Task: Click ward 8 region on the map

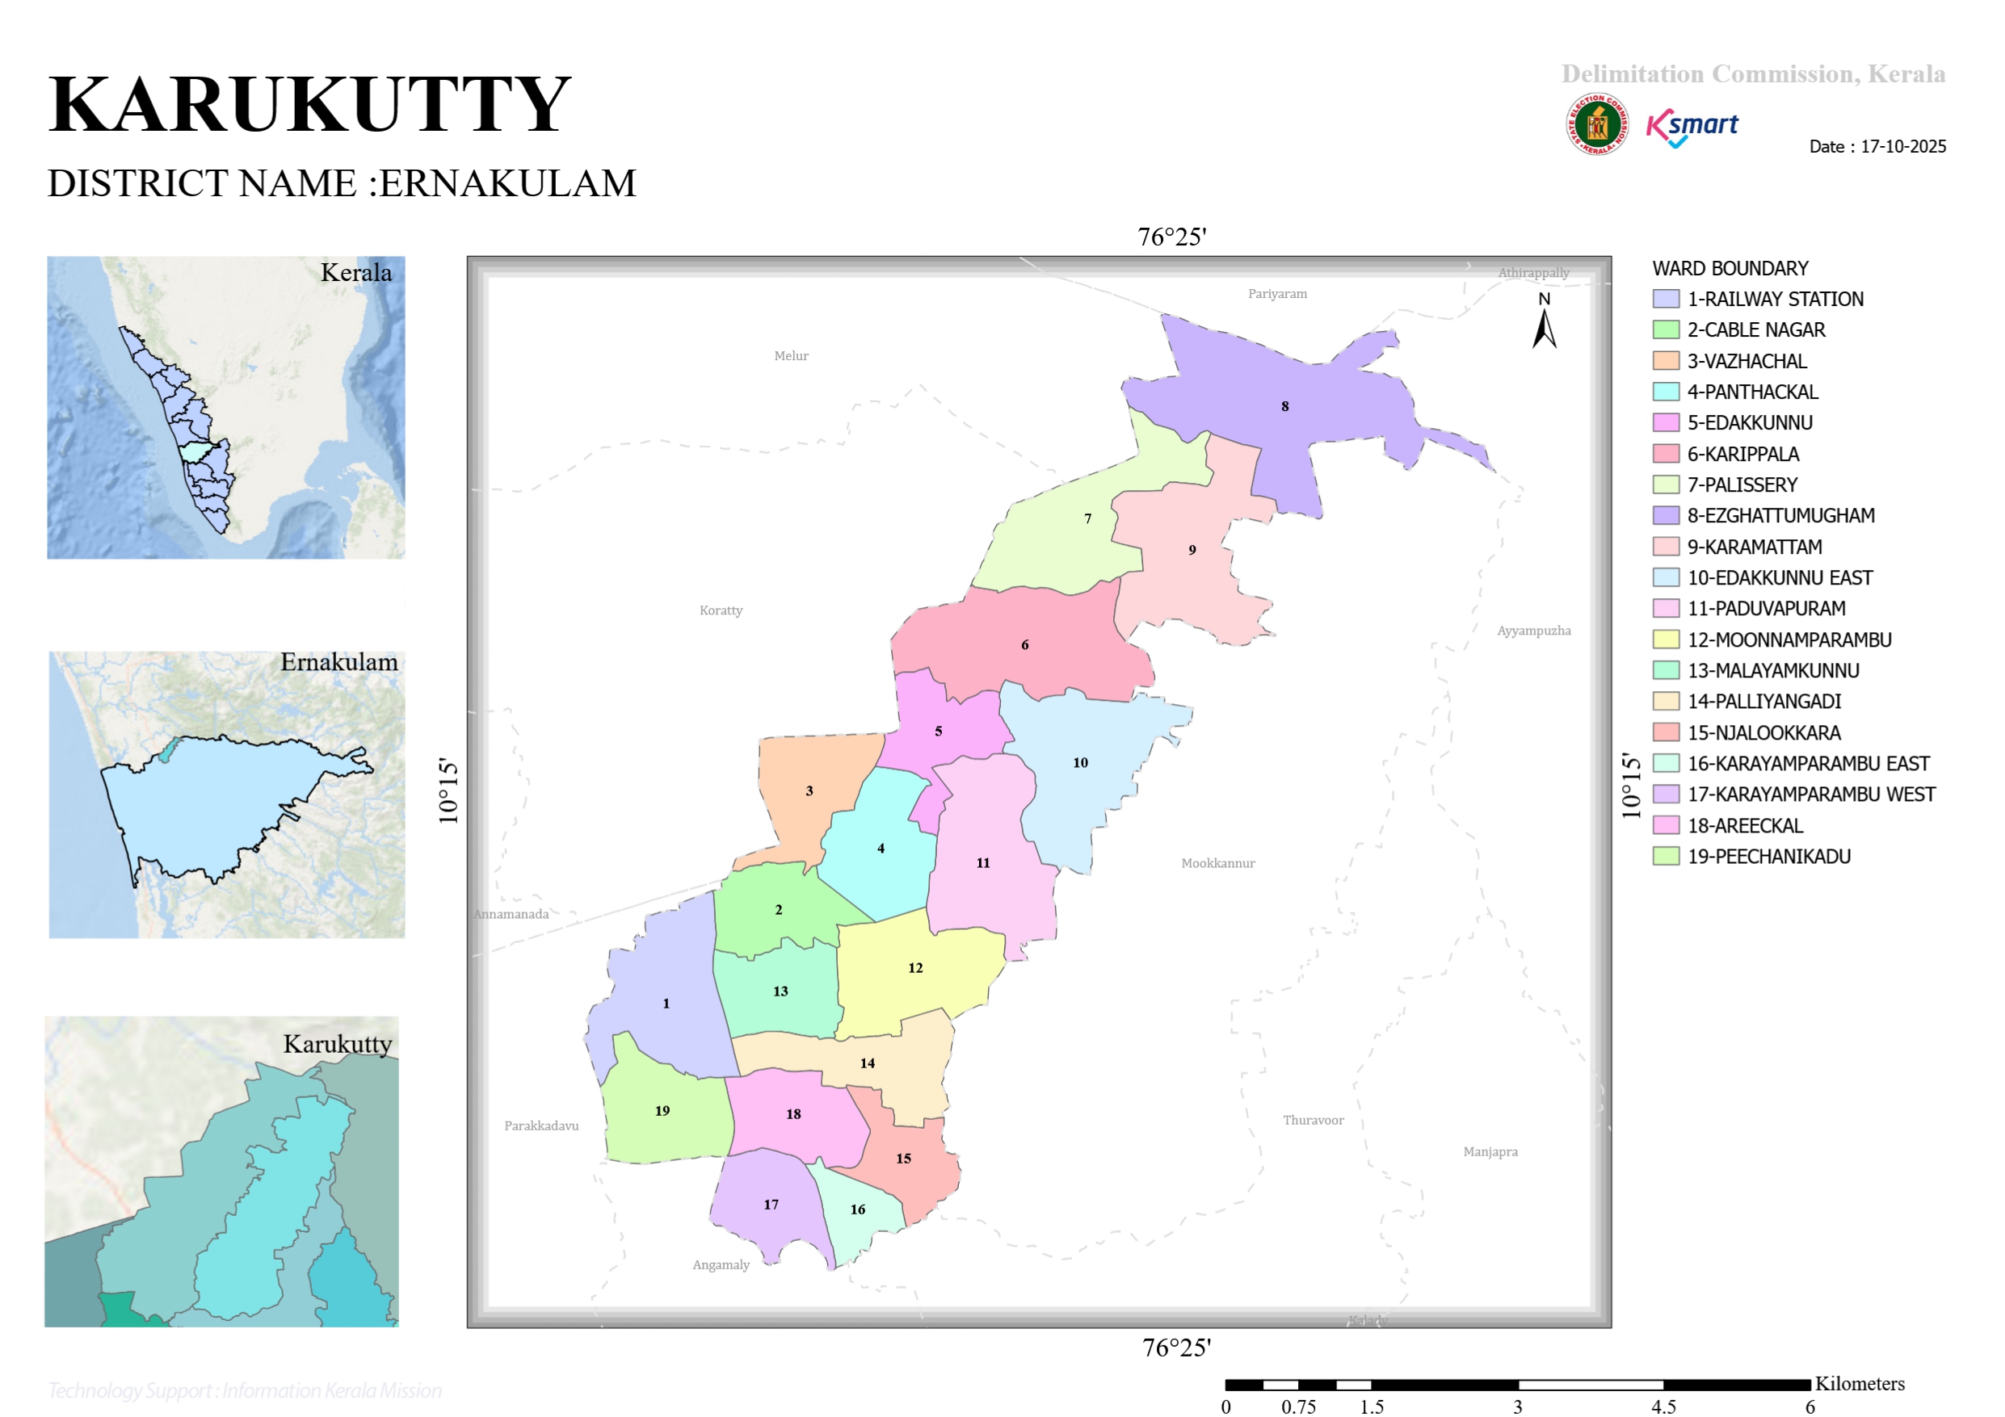Action: (1284, 406)
